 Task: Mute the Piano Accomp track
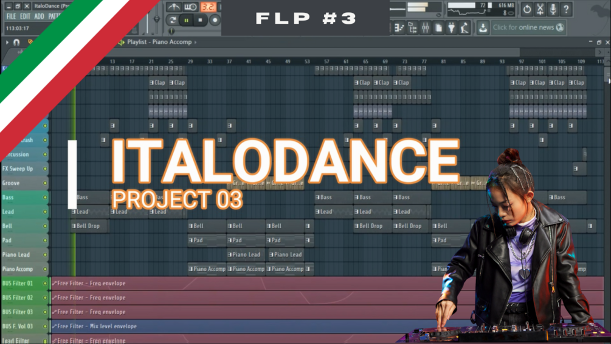[x=45, y=269]
